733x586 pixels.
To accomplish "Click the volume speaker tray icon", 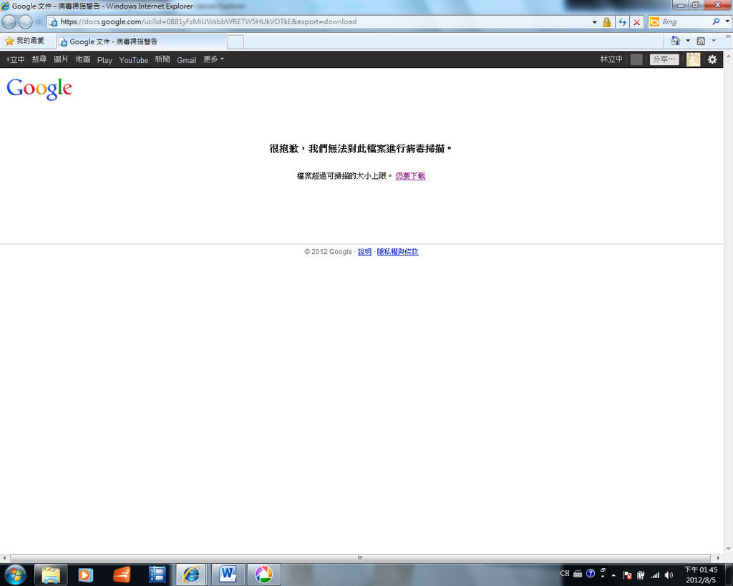I will click(669, 575).
